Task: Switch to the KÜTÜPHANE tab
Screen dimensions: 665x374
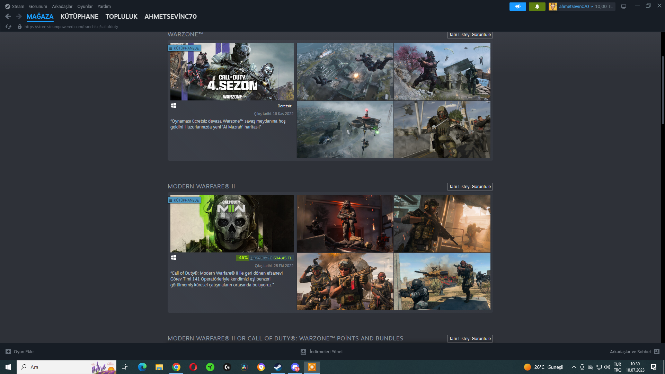Action: click(80, 16)
